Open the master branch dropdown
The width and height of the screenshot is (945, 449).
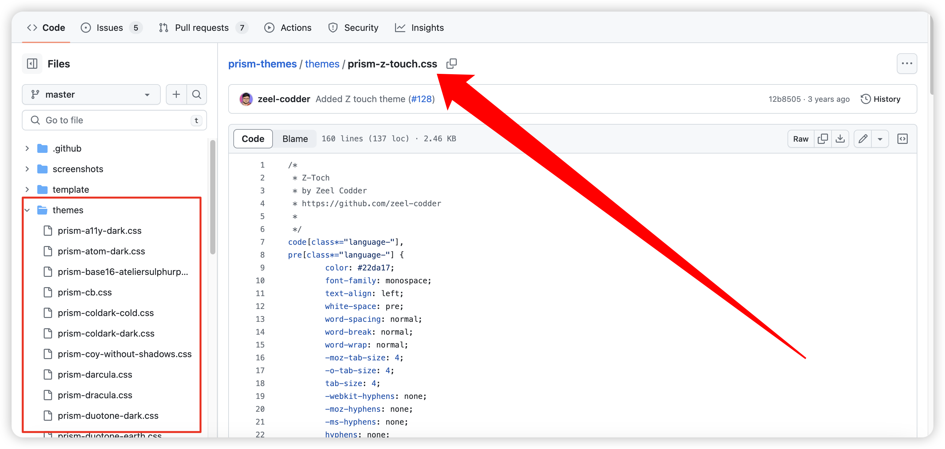coord(91,94)
